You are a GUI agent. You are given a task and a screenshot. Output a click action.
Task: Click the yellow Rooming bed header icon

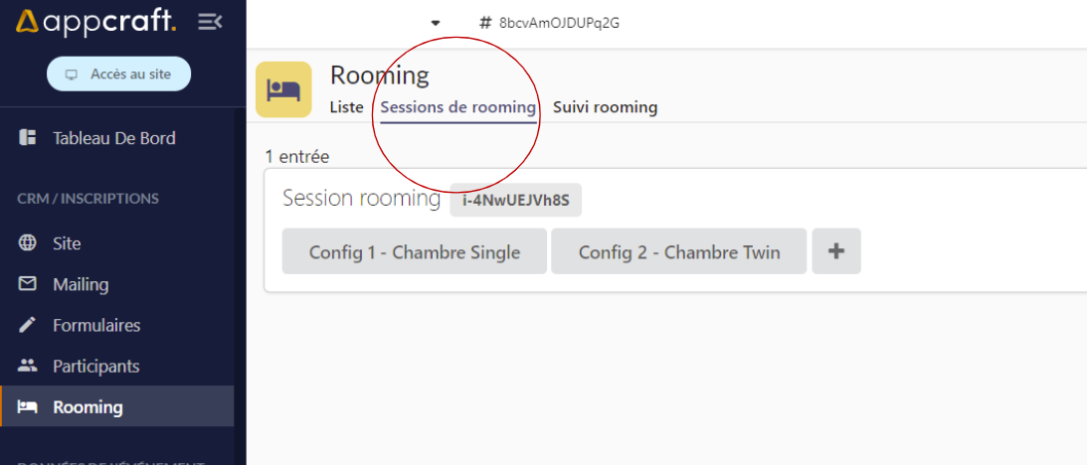[283, 89]
